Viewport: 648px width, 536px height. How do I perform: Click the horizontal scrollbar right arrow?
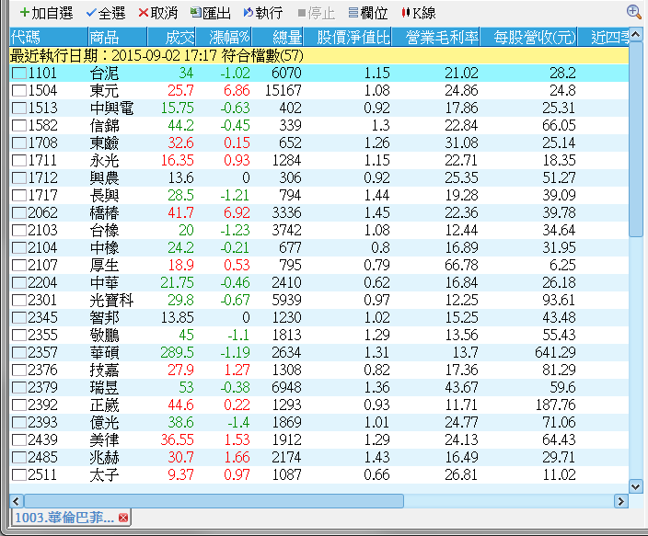(x=620, y=501)
